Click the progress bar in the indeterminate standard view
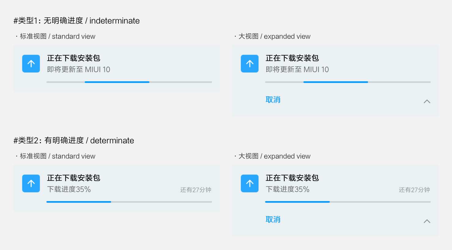Screen dimensions: 452x250 point(129,82)
